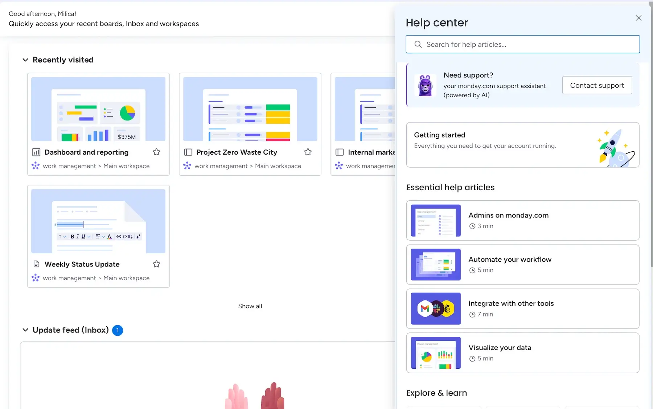Viewport: 653px width, 409px height.
Task: Open Visualize your data article
Action: pyautogui.click(x=522, y=353)
